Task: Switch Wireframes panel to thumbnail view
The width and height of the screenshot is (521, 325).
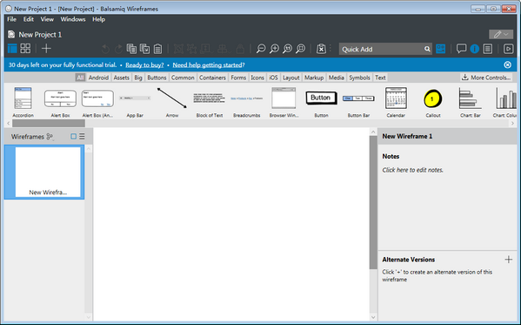Action: (x=73, y=136)
